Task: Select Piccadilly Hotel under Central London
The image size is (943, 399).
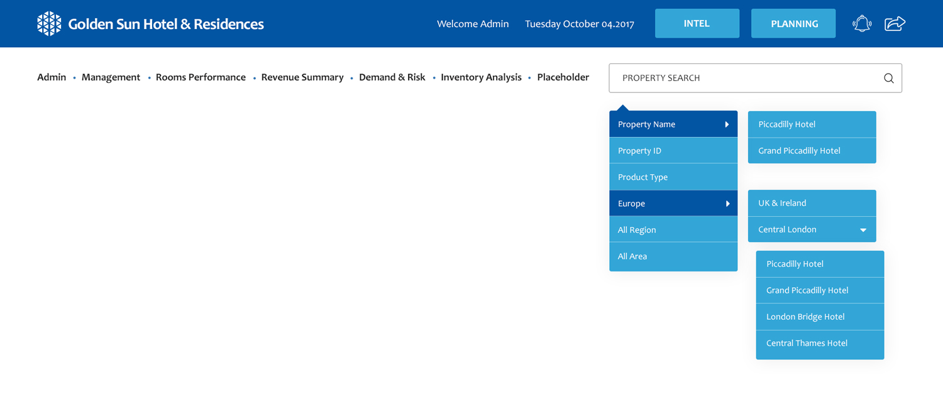Action: [820, 264]
